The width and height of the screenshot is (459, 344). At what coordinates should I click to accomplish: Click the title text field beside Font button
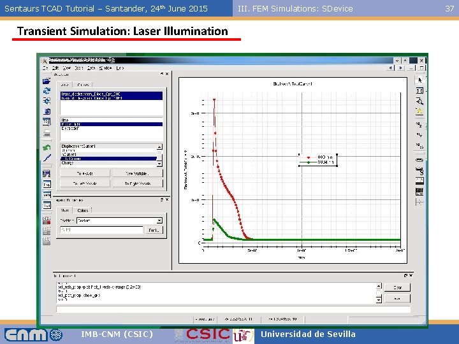[101, 230]
